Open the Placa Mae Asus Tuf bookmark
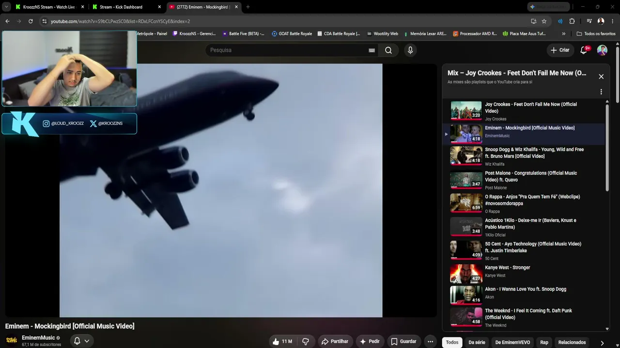This screenshot has width=620, height=348. click(524, 34)
